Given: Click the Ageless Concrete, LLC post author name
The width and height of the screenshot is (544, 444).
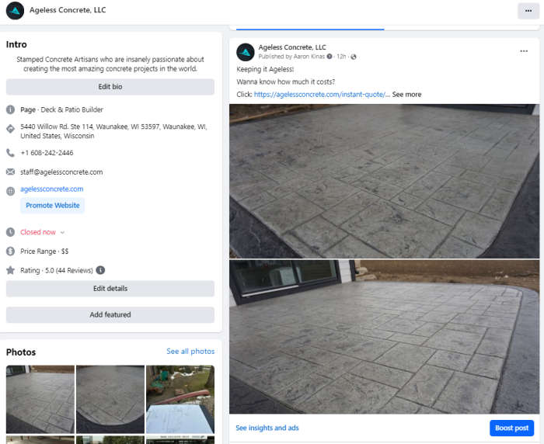Looking at the screenshot, I should coord(292,47).
